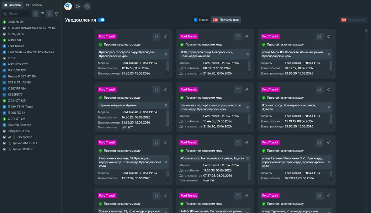Switch to the Объекты tab
Viewport: 371px width, 213px height.
tap(13, 5)
